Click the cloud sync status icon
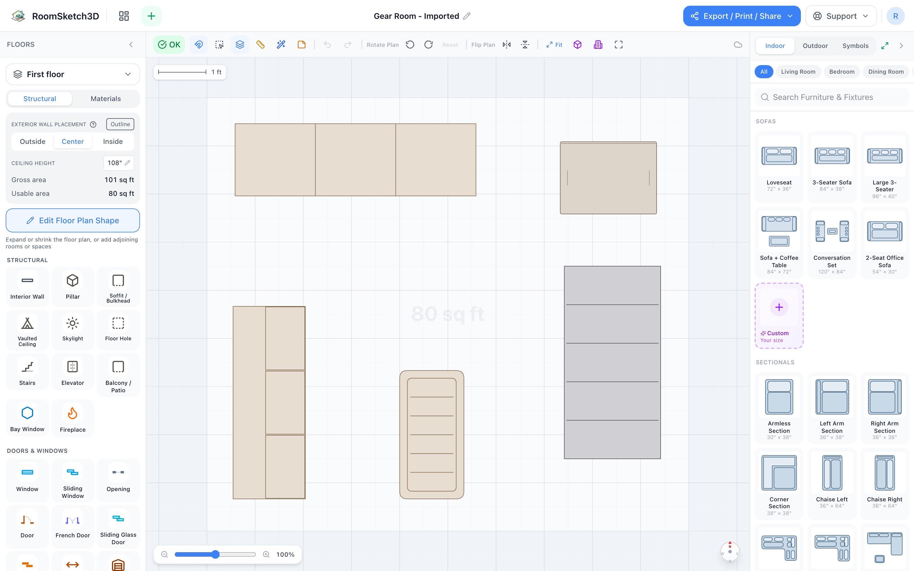Viewport: 914px width, 571px height. tap(737, 45)
